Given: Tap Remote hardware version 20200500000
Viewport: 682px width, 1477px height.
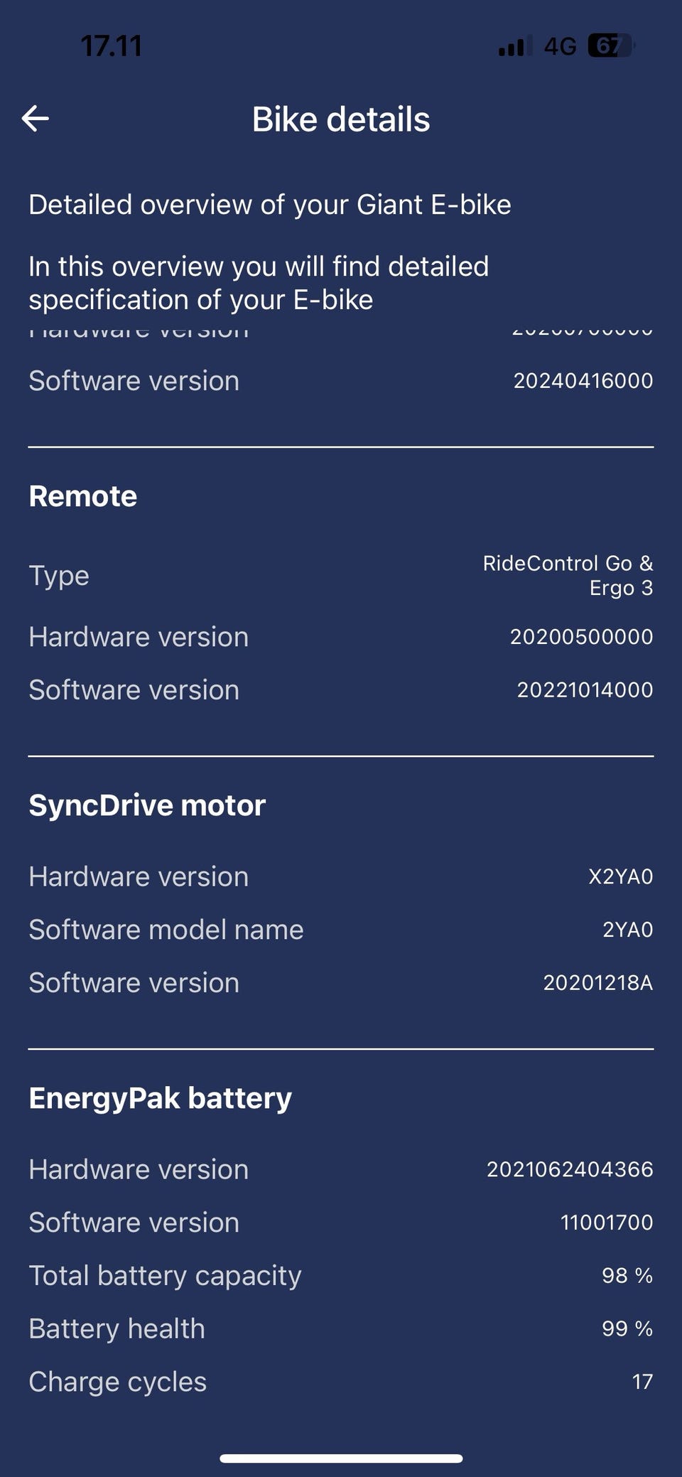Looking at the screenshot, I should click(x=581, y=637).
